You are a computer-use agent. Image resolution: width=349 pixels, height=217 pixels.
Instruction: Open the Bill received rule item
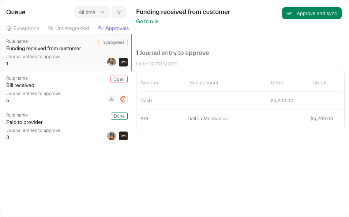55,90
